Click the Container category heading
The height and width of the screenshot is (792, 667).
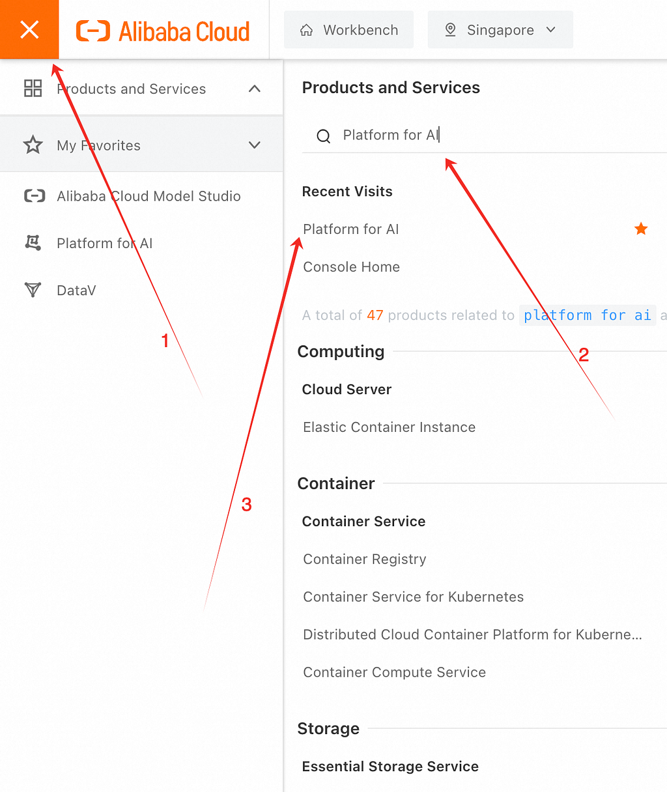point(336,483)
